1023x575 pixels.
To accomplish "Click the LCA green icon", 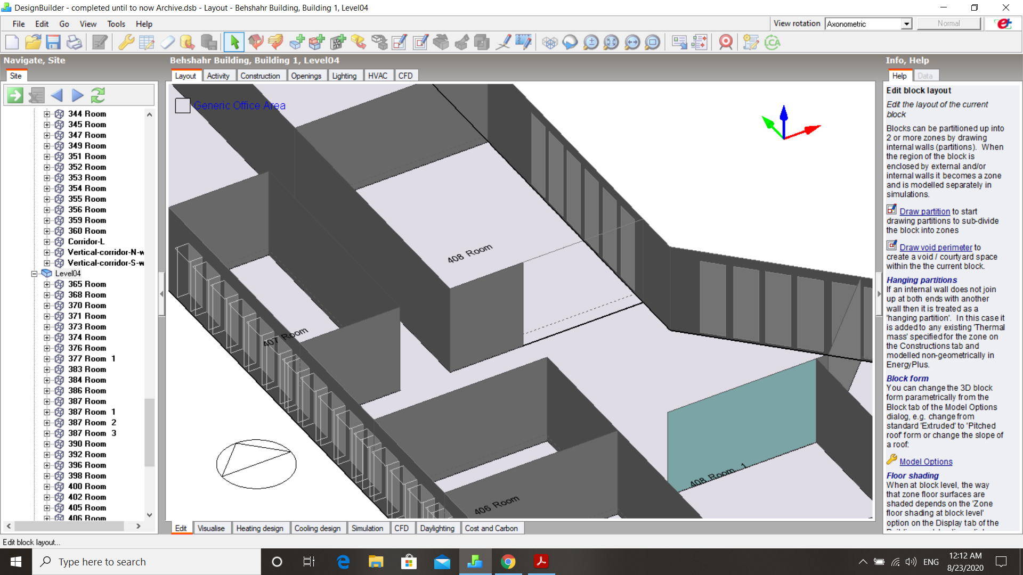I will click(772, 42).
